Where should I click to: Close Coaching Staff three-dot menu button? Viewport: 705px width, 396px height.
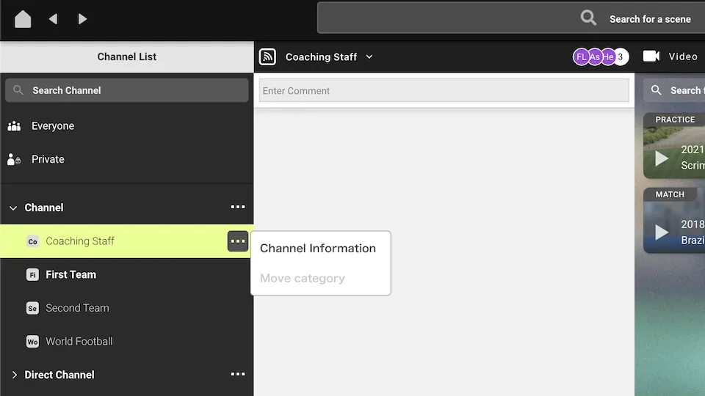pos(238,241)
